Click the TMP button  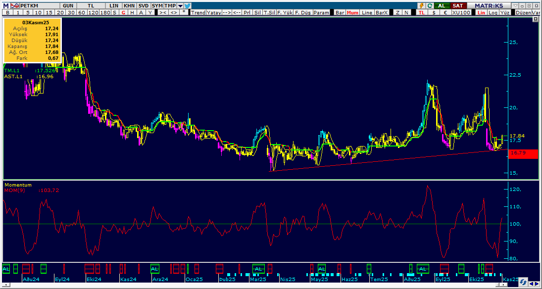click(170, 5)
